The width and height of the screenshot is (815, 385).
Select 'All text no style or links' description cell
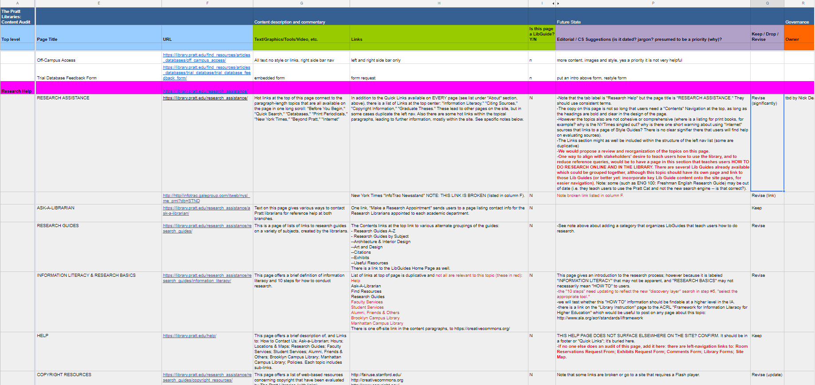[x=301, y=57]
